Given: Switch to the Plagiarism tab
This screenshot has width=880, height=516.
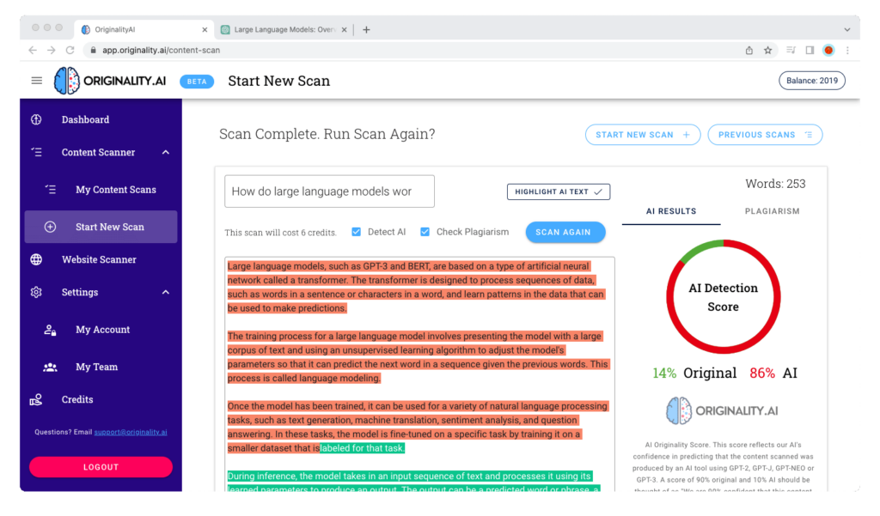Looking at the screenshot, I should (773, 211).
